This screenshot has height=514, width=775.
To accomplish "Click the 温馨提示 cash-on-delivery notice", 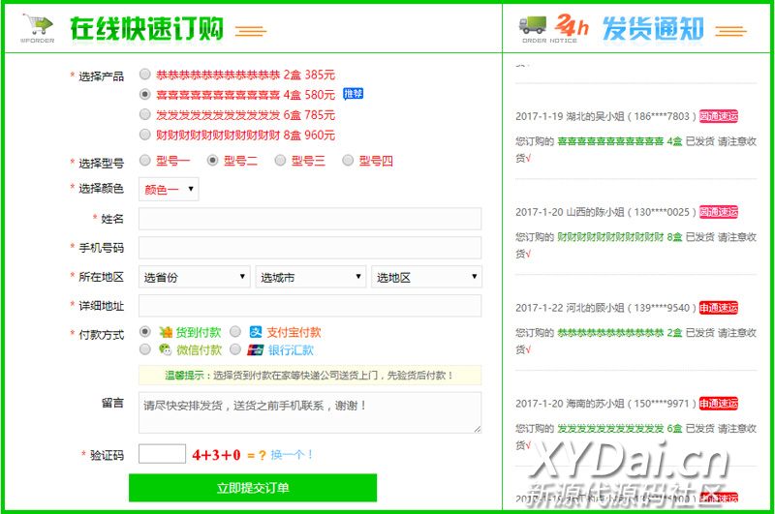I will click(x=310, y=376).
